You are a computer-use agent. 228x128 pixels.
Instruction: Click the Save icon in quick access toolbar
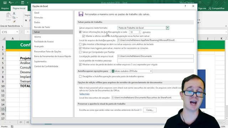(x=5, y=2)
